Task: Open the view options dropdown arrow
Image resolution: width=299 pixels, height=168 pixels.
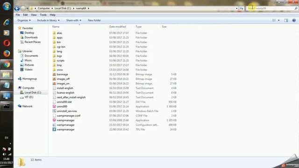Action: pos(279,21)
